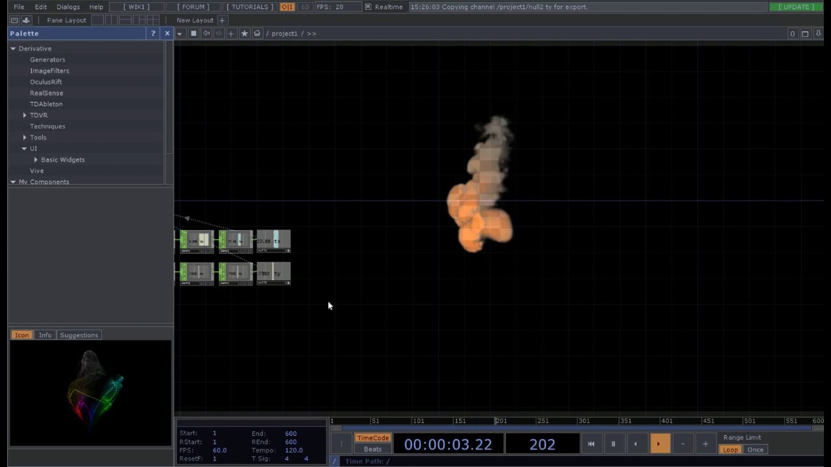Open the Help menu

[96, 6]
